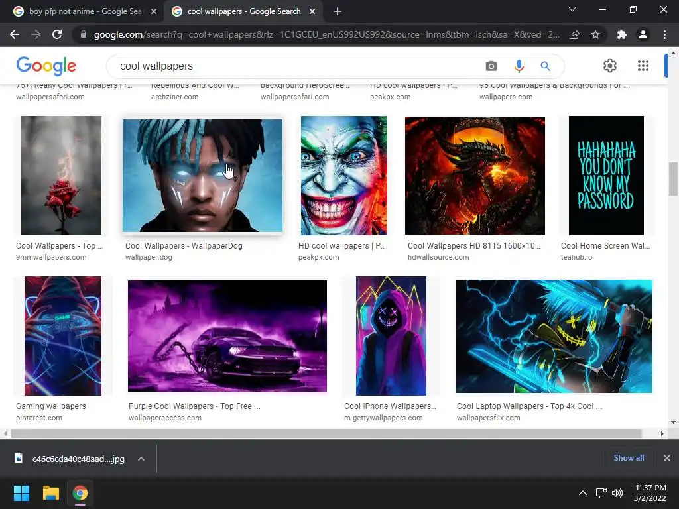Focus the 'cool wallpapers' search box
The width and height of the screenshot is (679, 509).
299,66
